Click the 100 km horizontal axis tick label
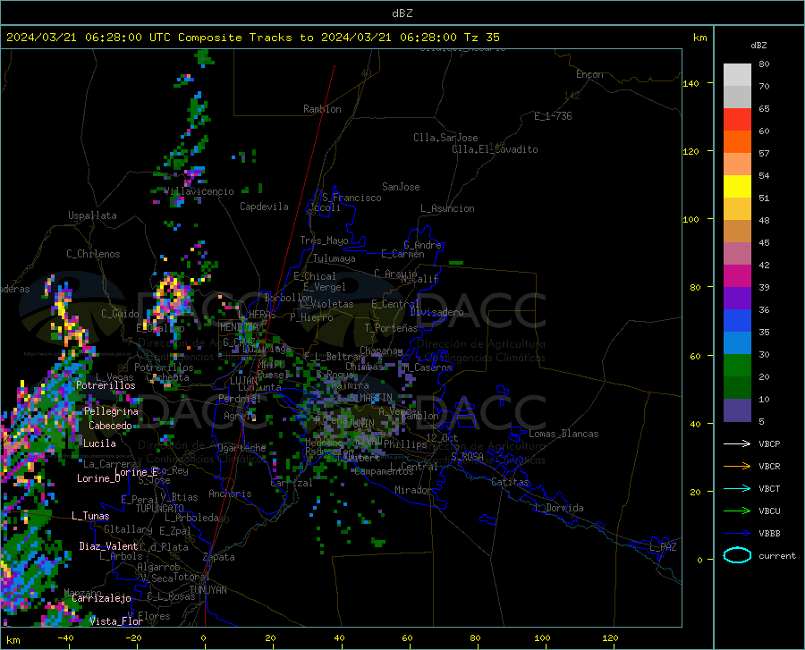Screen dimensions: 805x650 coord(542,637)
